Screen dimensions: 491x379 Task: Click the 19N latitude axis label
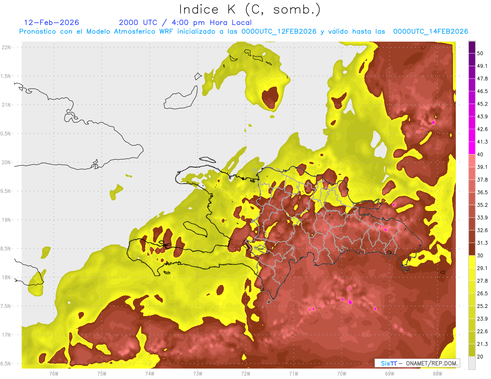pyautogui.click(x=7, y=220)
